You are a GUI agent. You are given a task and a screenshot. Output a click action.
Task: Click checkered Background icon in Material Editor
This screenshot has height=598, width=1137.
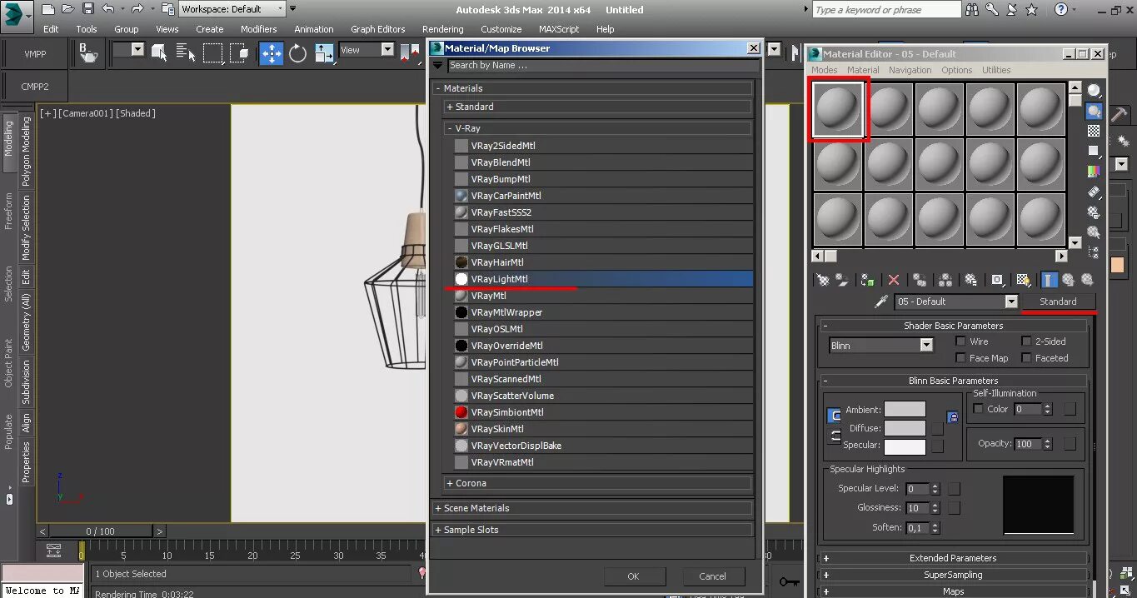coord(1094,131)
